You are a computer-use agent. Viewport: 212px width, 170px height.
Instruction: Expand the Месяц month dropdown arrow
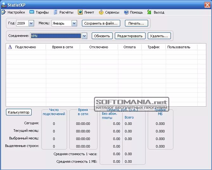[74, 23]
